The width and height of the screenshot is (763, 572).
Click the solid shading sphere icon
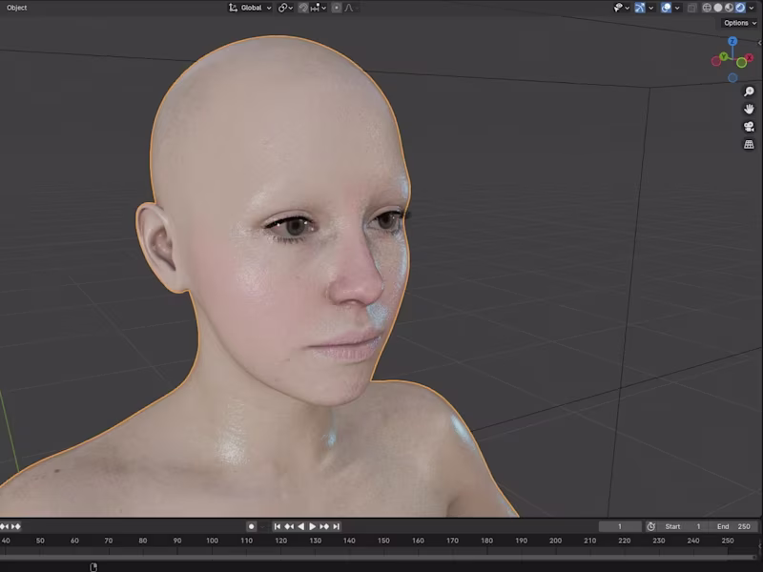[717, 8]
